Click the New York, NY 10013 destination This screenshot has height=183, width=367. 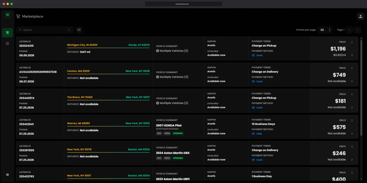coord(138,124)
